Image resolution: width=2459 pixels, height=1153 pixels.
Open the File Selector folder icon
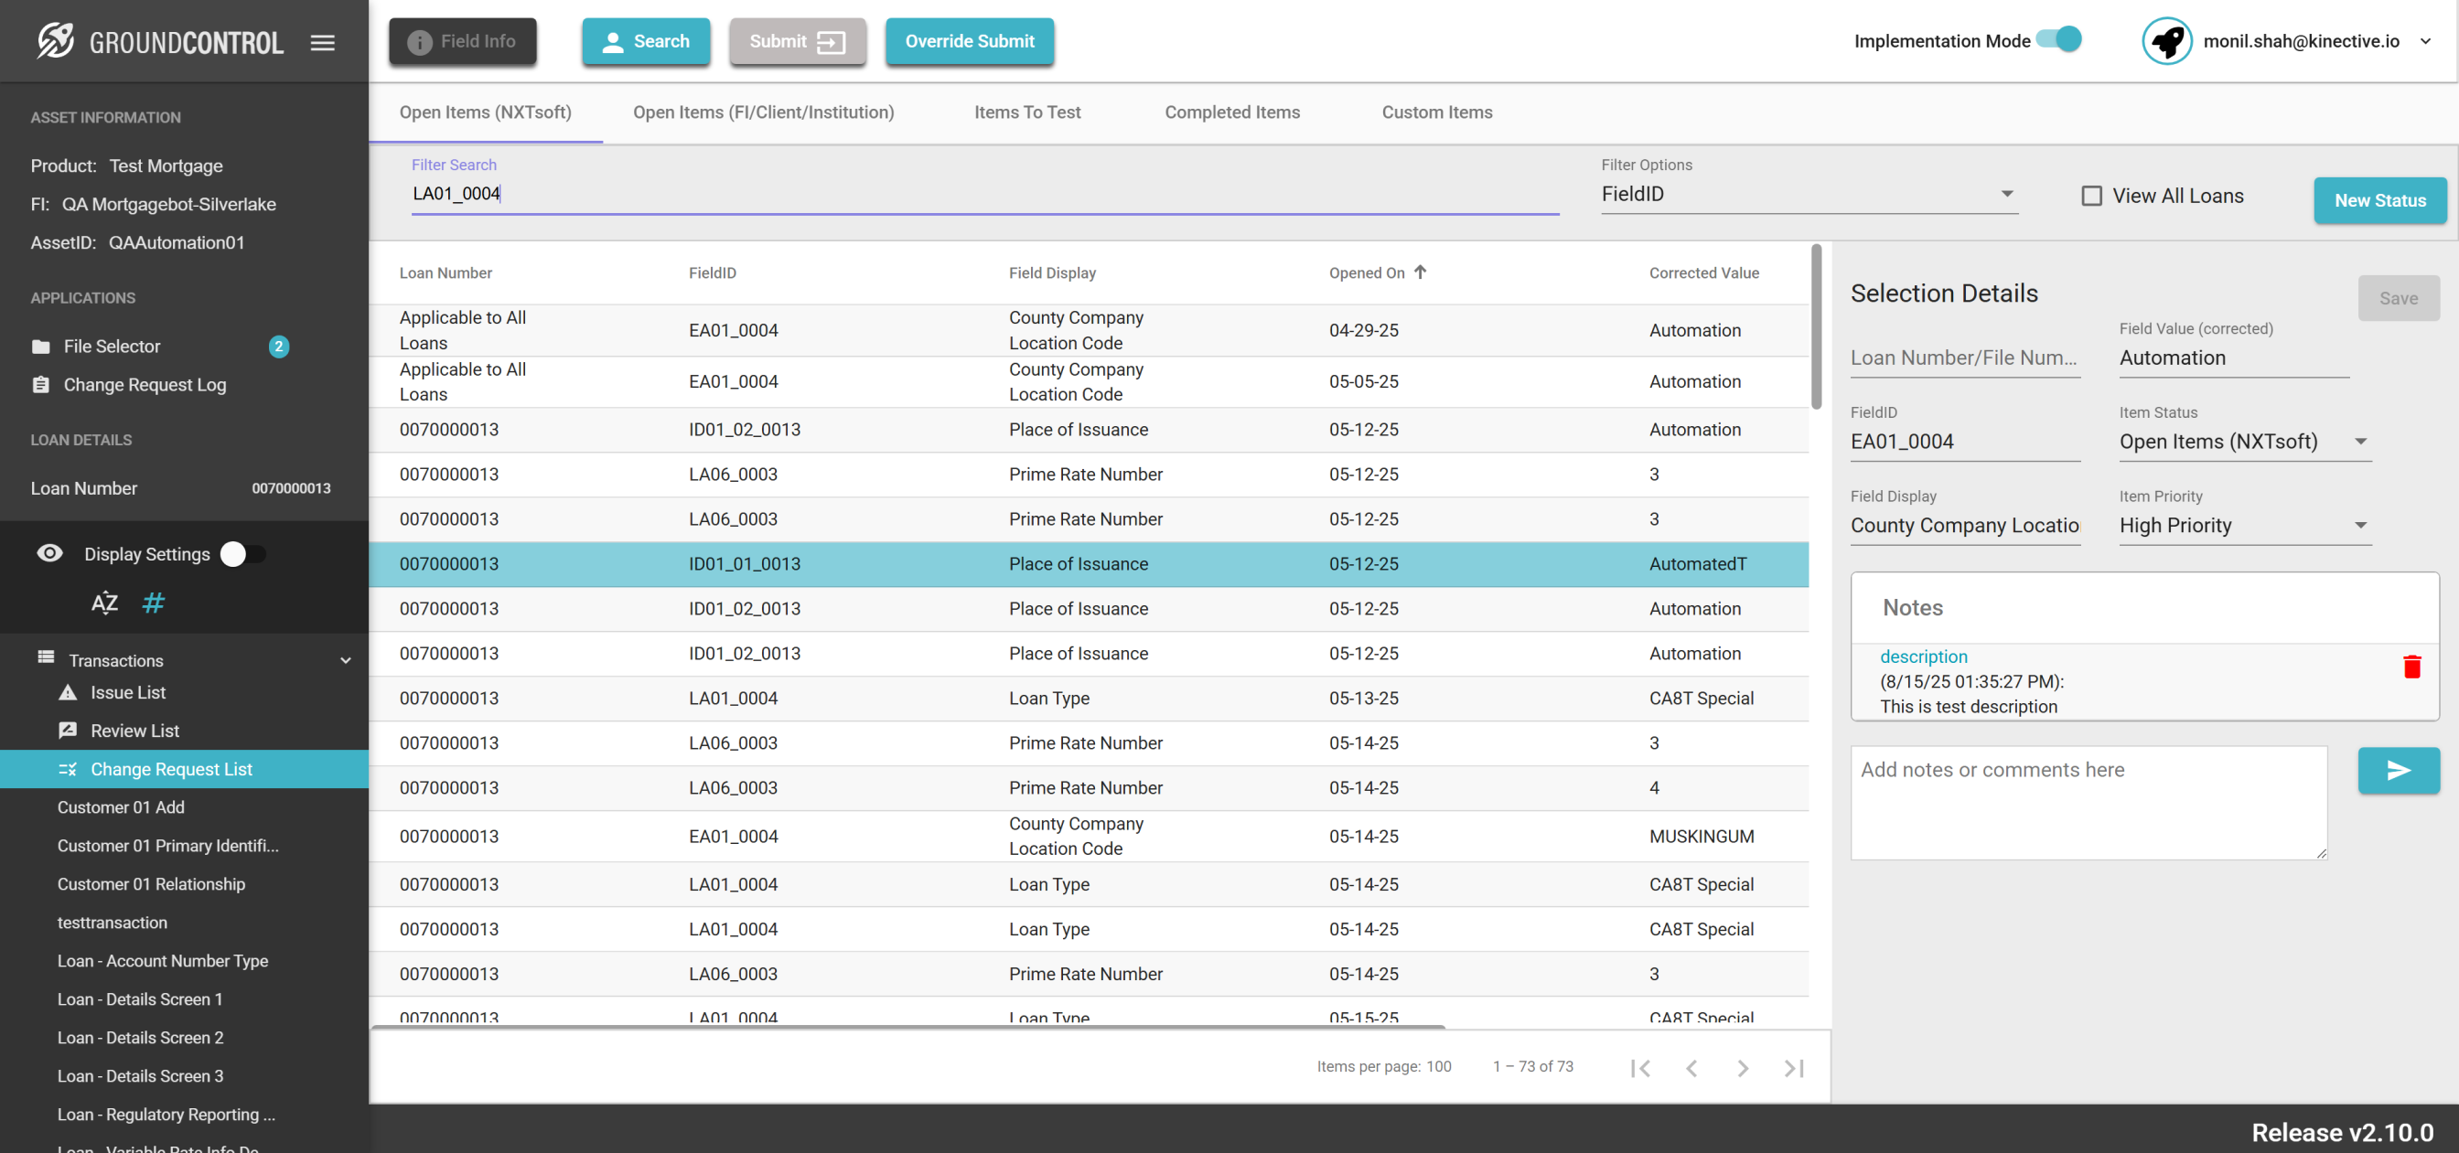(x=41, y=347)
